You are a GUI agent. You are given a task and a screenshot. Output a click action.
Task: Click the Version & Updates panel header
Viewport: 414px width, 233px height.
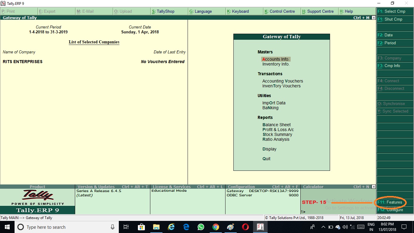coord(112,187)
